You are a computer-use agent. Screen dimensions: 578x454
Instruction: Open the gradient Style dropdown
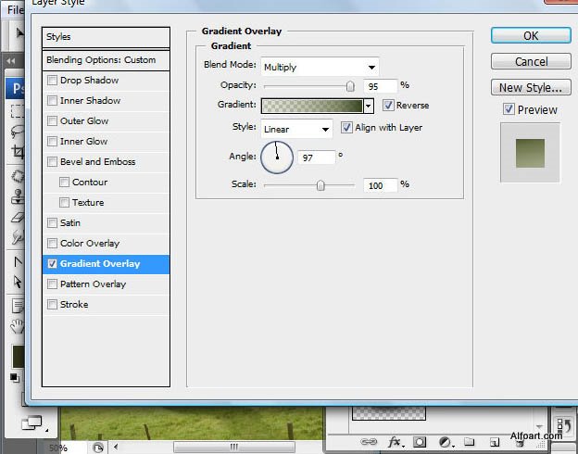click(296, 128)
